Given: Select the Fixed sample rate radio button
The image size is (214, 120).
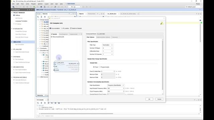Looking at the screenshot, I should click(94, 67).
